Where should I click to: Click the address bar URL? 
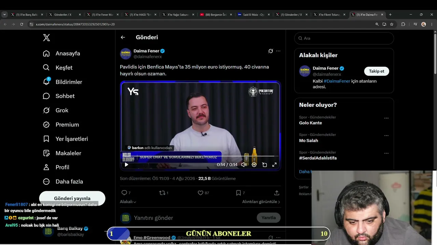[75, 24]
